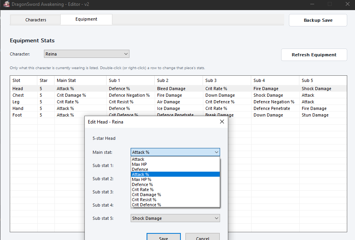The width and height of the screenshot is (355, 240).
Task: Click the Cancel button in dialog
Action: coord(203,237)
